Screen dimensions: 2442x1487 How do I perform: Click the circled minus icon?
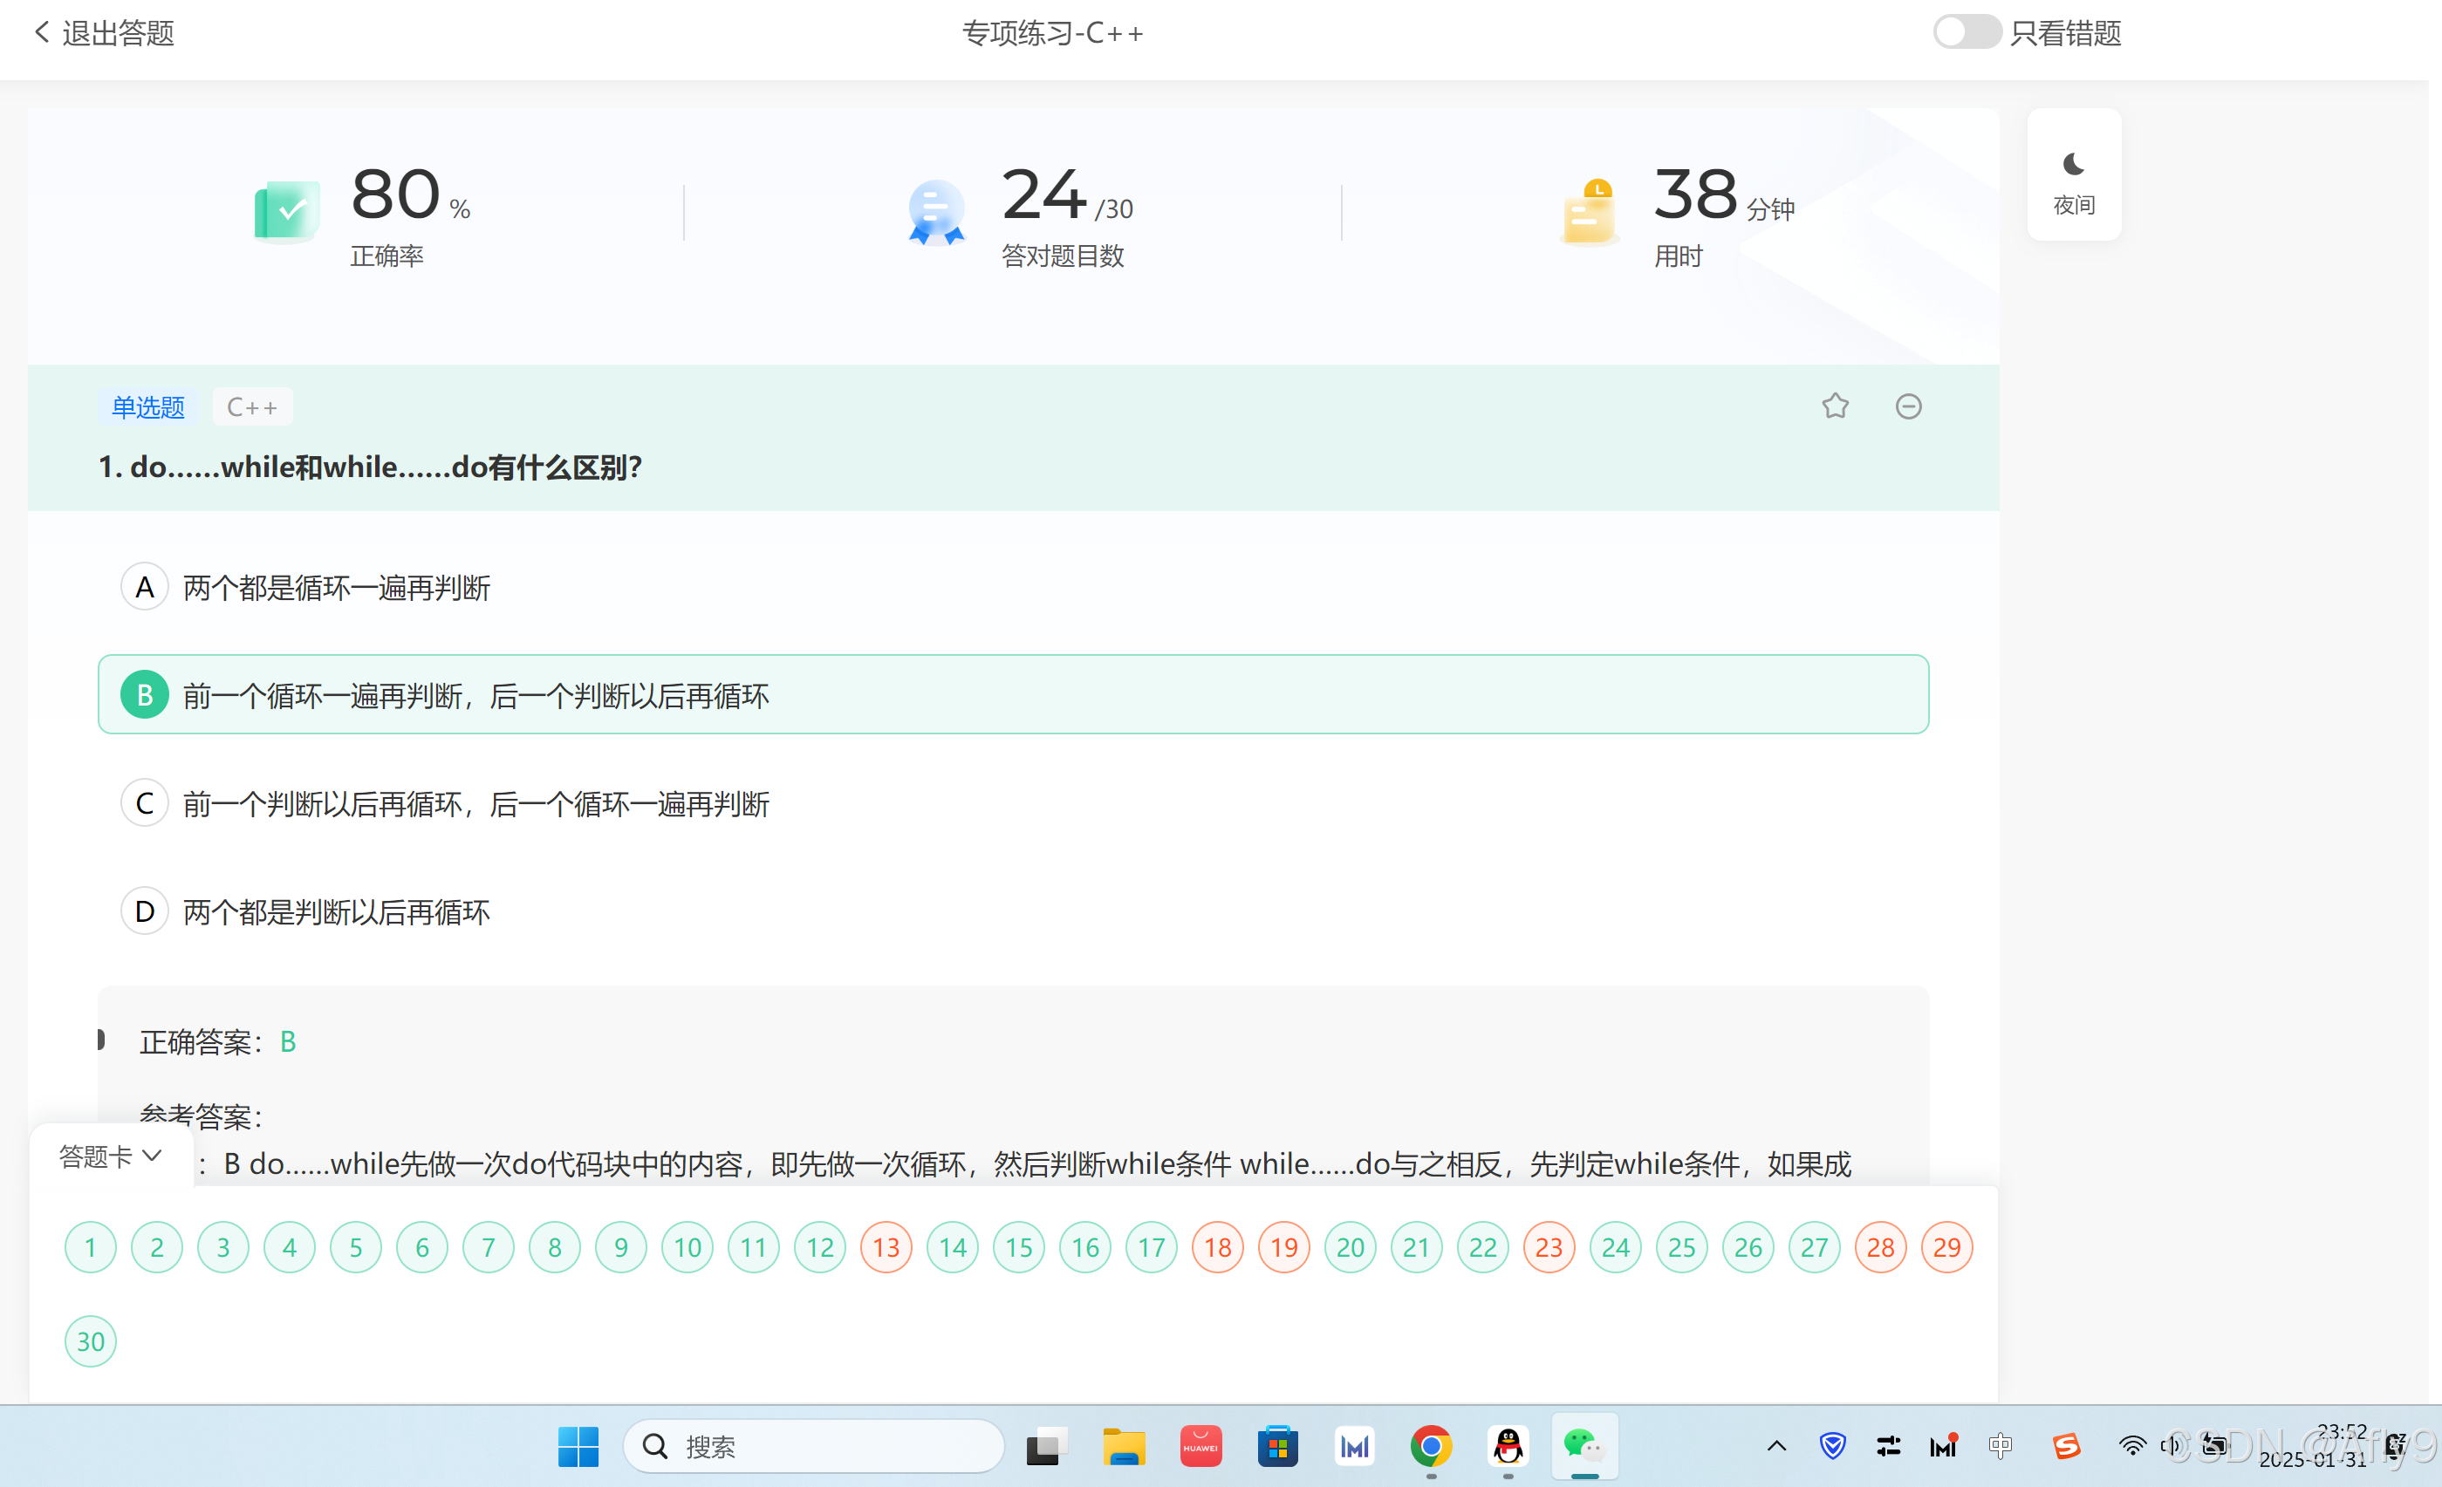1908,406
